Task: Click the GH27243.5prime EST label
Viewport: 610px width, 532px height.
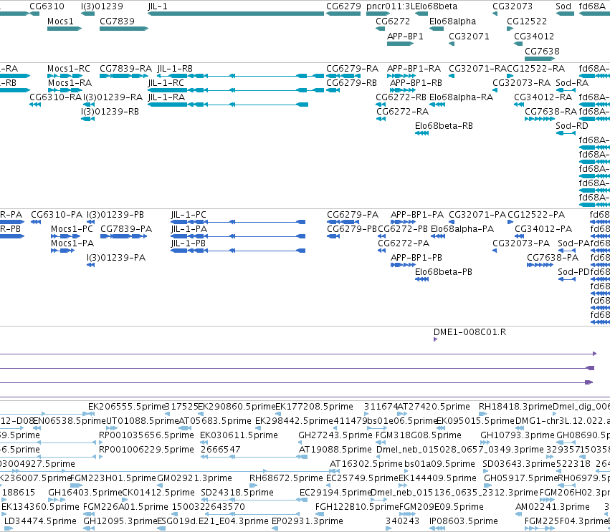Action: [335, 435]
